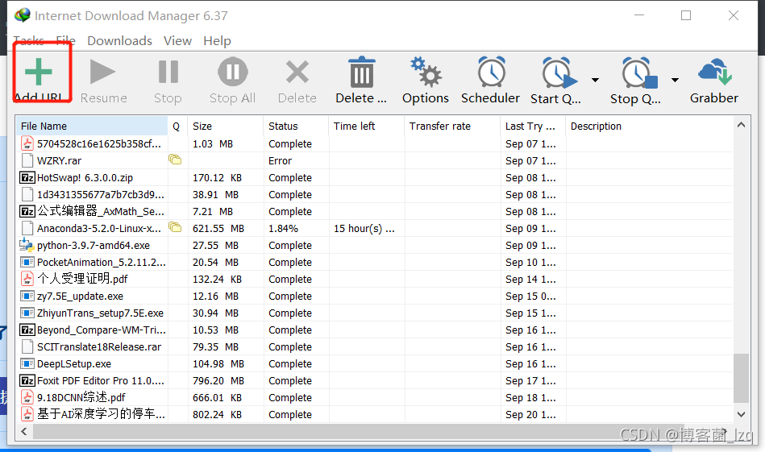Select SCITranslate18Release.rar file name
The height and width of the screenshot is (452, 765).
tap(99, 346)
